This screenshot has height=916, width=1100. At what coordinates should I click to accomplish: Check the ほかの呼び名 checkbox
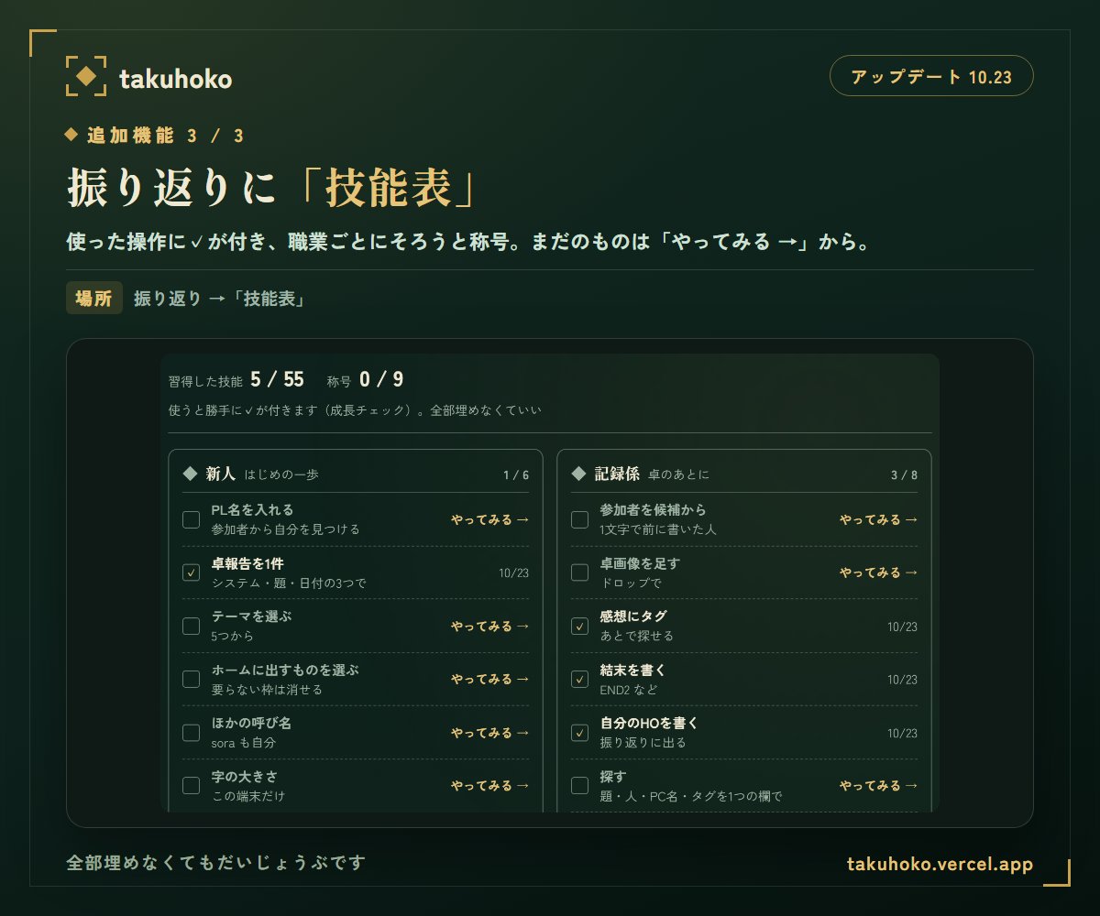pos(191,732)
